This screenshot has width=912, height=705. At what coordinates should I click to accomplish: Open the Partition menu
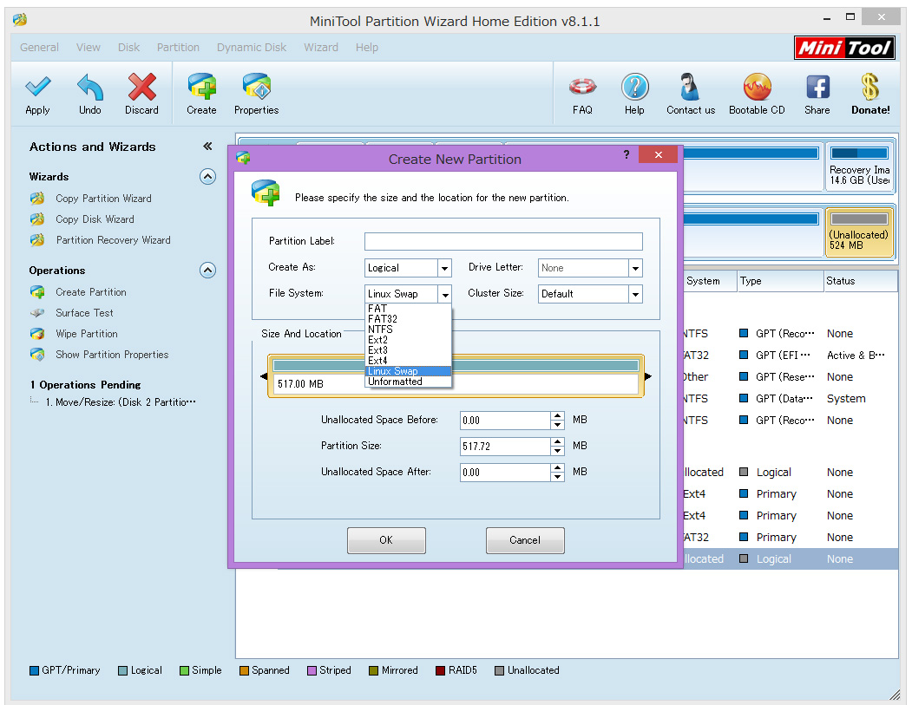coord(178,48)
